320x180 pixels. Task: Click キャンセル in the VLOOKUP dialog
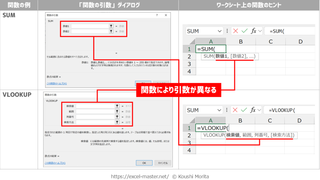tap(163, 163)
